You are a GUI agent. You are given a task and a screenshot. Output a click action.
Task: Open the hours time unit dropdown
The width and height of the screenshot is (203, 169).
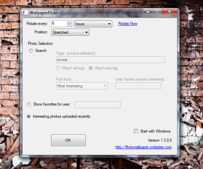point(93,24)
